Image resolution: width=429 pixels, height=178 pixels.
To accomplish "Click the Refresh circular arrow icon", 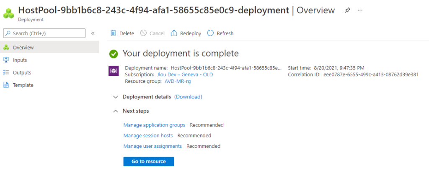I will (210, 34).
